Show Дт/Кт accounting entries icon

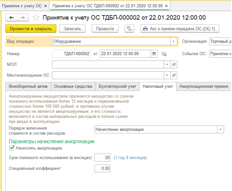(129, 29)
